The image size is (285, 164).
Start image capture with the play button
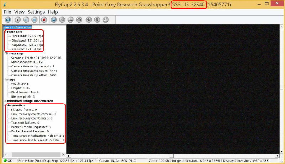tap(17, 20)
